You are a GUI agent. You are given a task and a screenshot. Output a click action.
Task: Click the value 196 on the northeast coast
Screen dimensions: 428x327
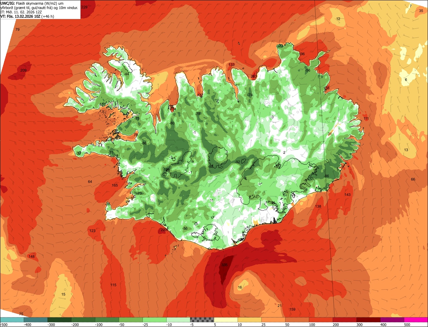302,54
